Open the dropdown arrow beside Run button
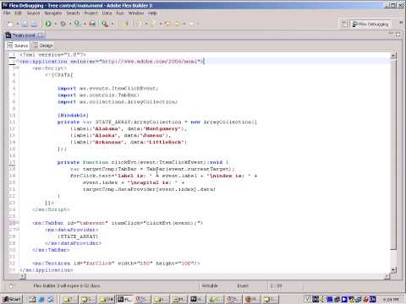406x304 pixels. point(55,24)
